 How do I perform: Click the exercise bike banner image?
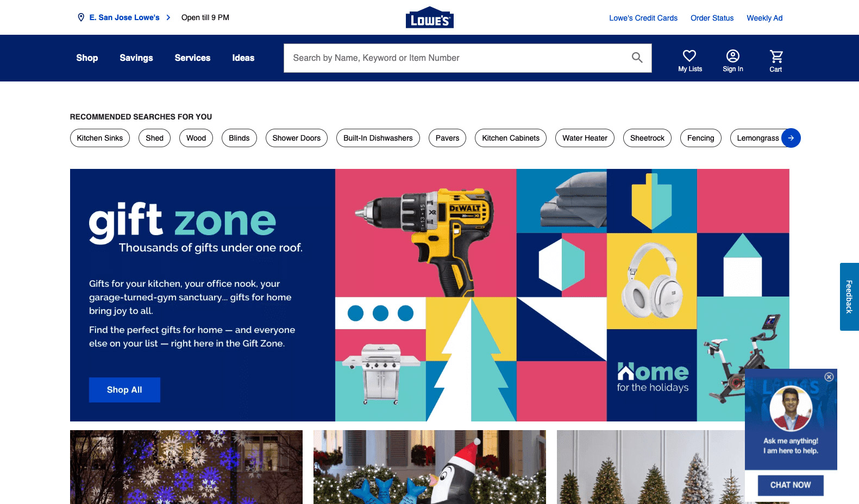click(x=743, y=358)
